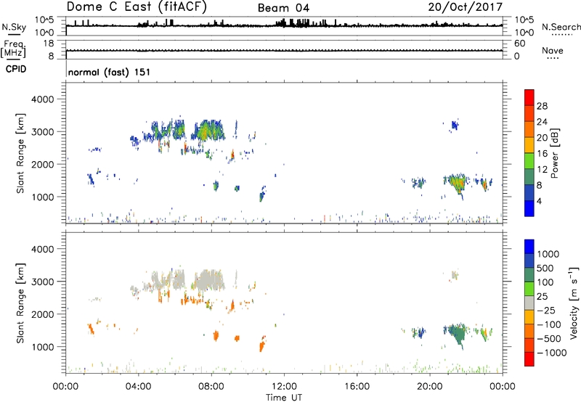Click 'Slant Range [km]' label of velocity panel

pyautogui.click(x=20, y=303)
